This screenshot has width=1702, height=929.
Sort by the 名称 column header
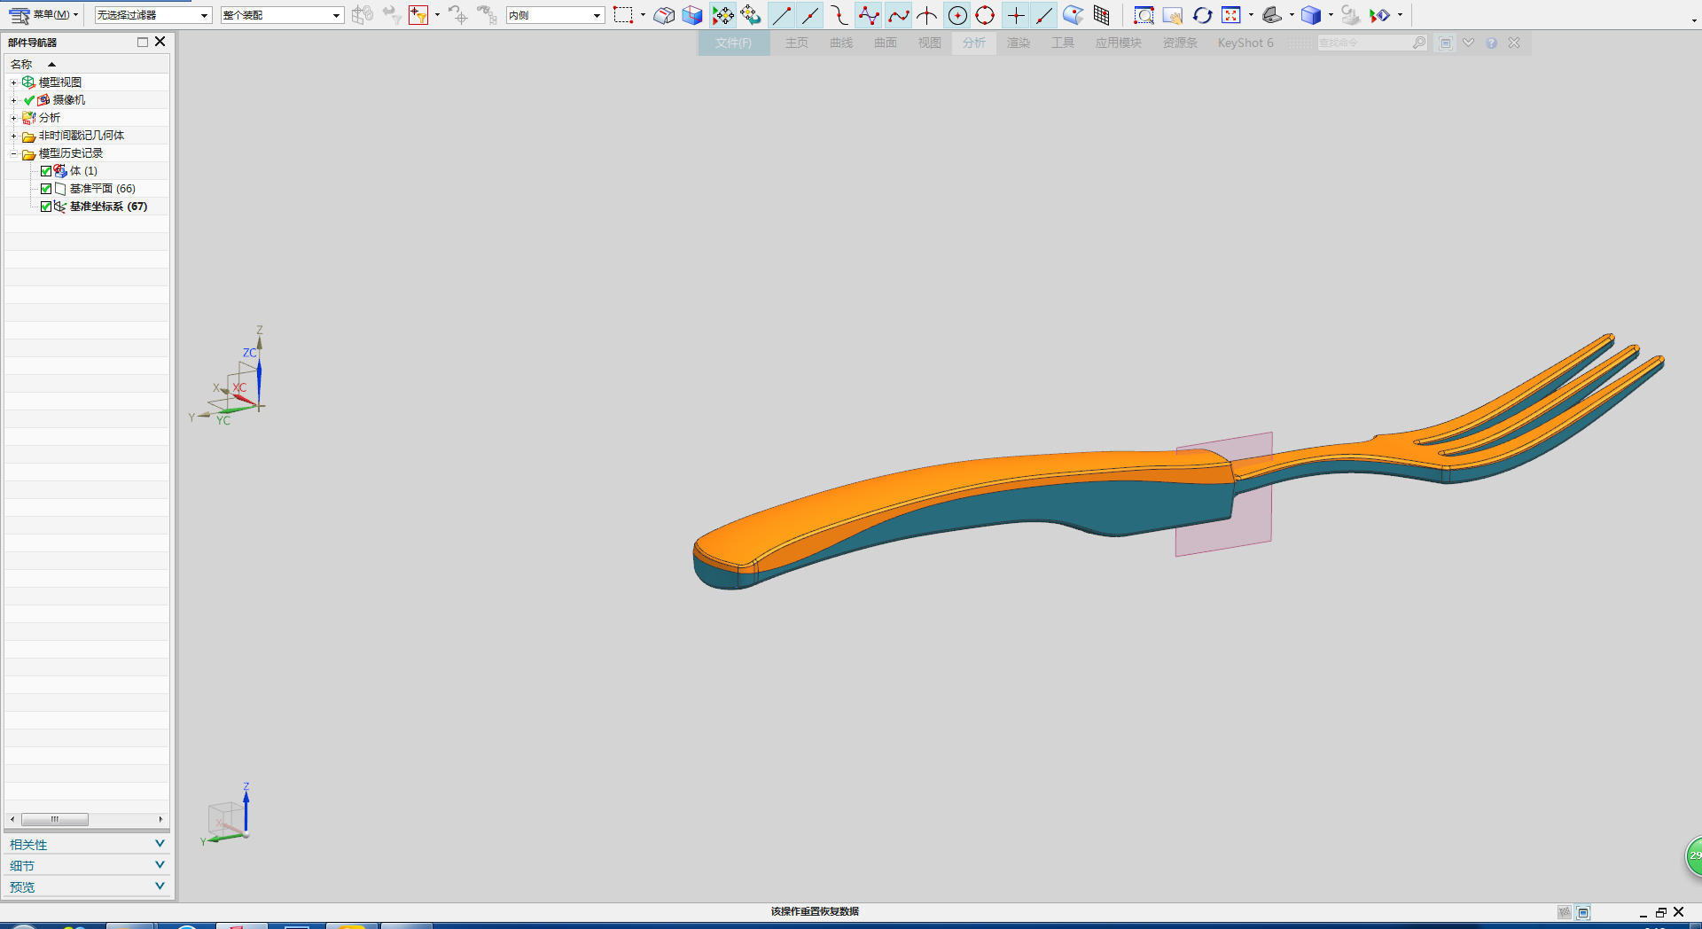click(87, 64)
